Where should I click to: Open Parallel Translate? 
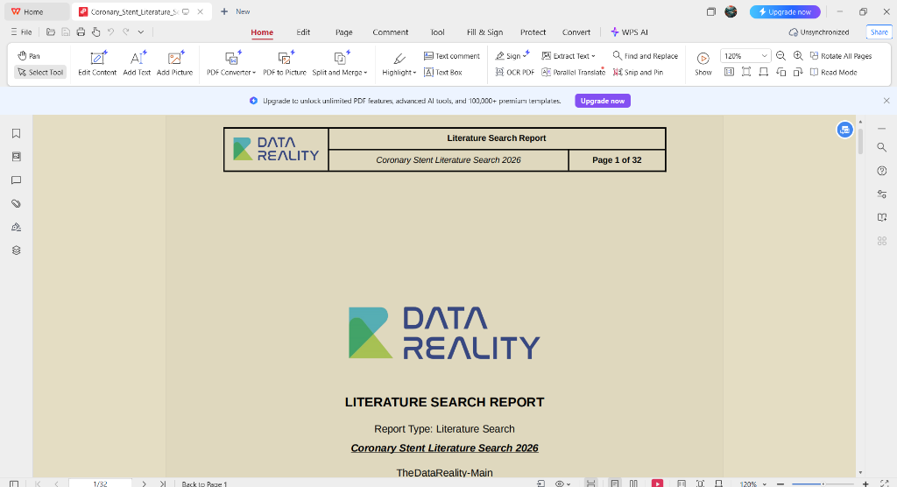tap(573, 72)
